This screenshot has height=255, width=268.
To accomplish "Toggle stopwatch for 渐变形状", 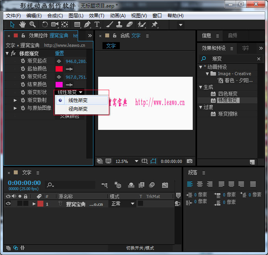I will [x=23, y=92].
